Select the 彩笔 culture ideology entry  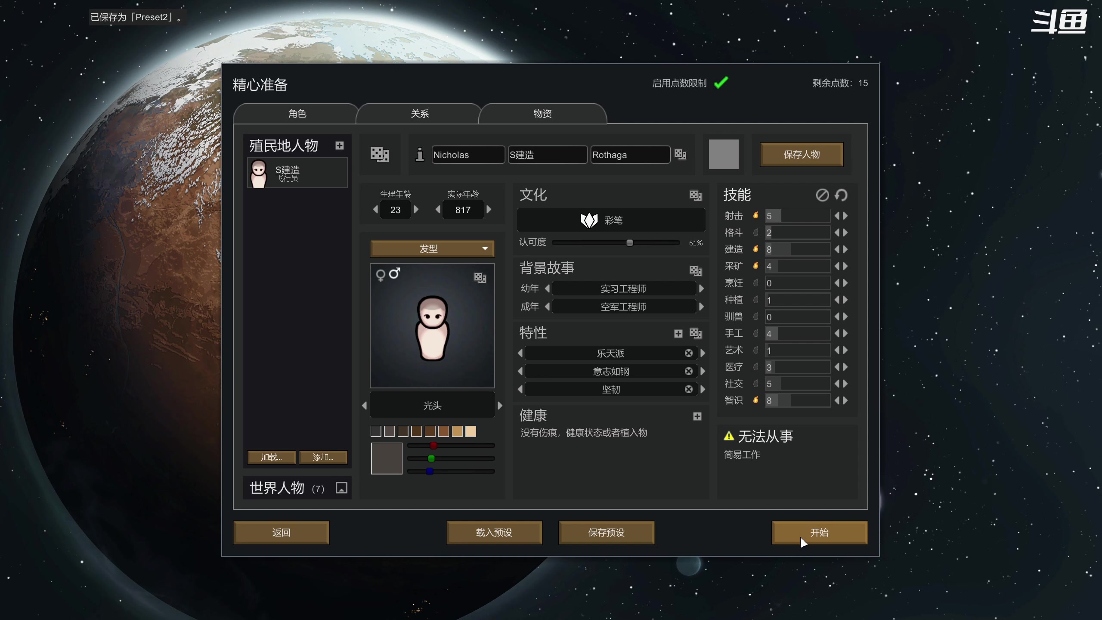611,220
